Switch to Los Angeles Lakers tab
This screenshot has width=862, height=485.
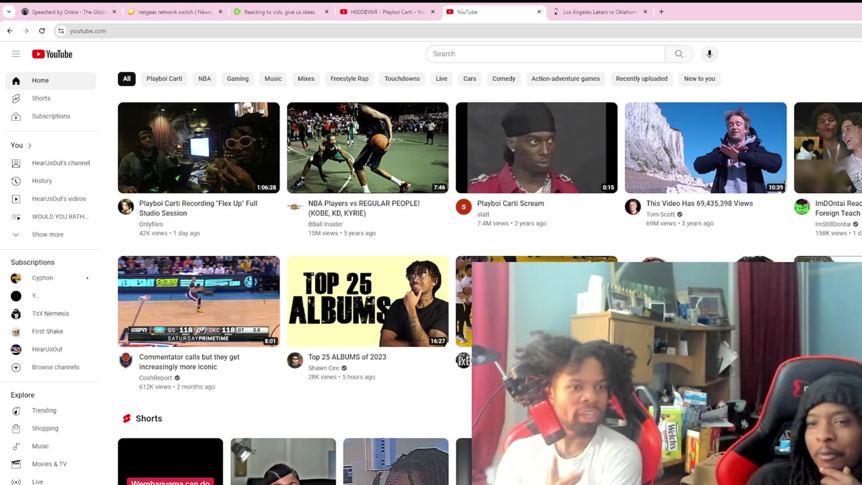599,11
